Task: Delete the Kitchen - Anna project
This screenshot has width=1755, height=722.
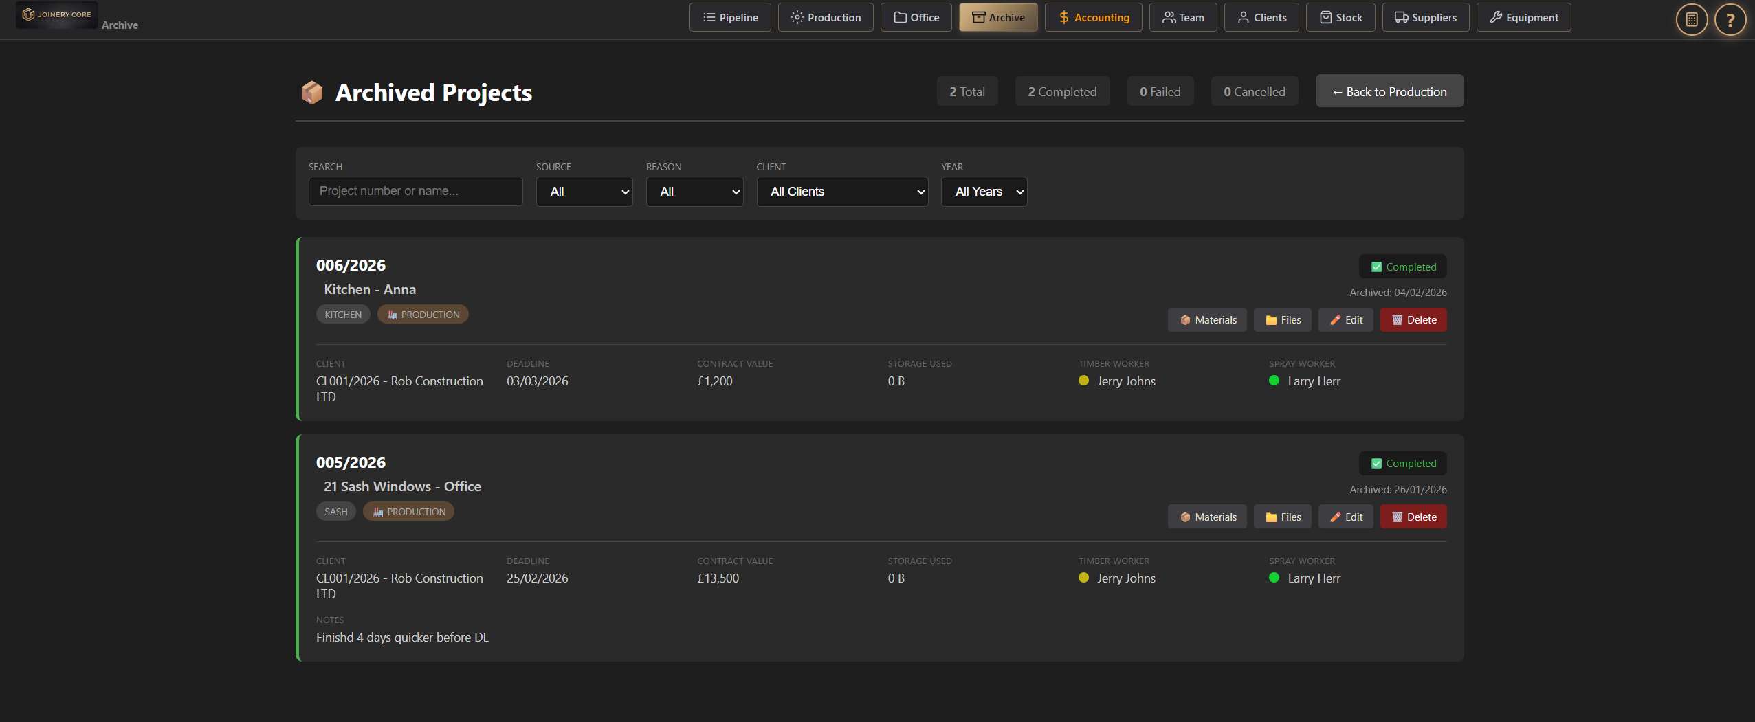Action: tap(1413, 320)
